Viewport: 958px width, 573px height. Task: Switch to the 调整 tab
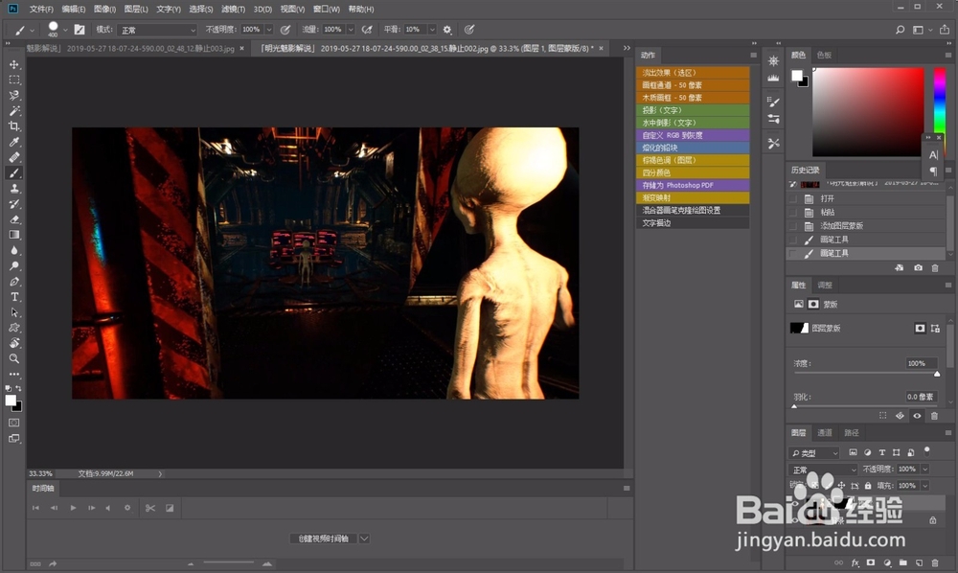[825, 286]
